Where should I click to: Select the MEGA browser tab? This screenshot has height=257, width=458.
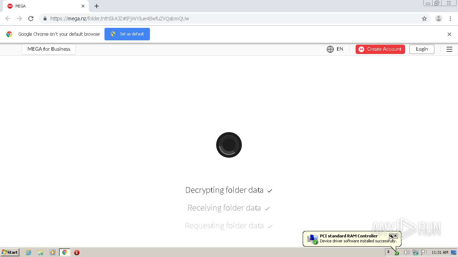pos(45,6)
